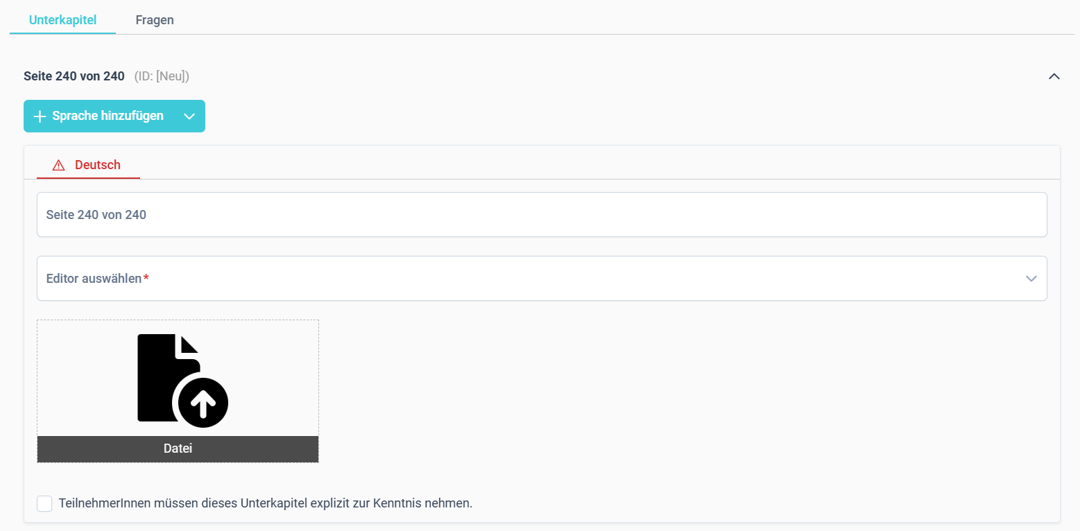1080x531 pixels.
Task: Click the chevron arrow in the editor field
Action: tap(1031, 279)
